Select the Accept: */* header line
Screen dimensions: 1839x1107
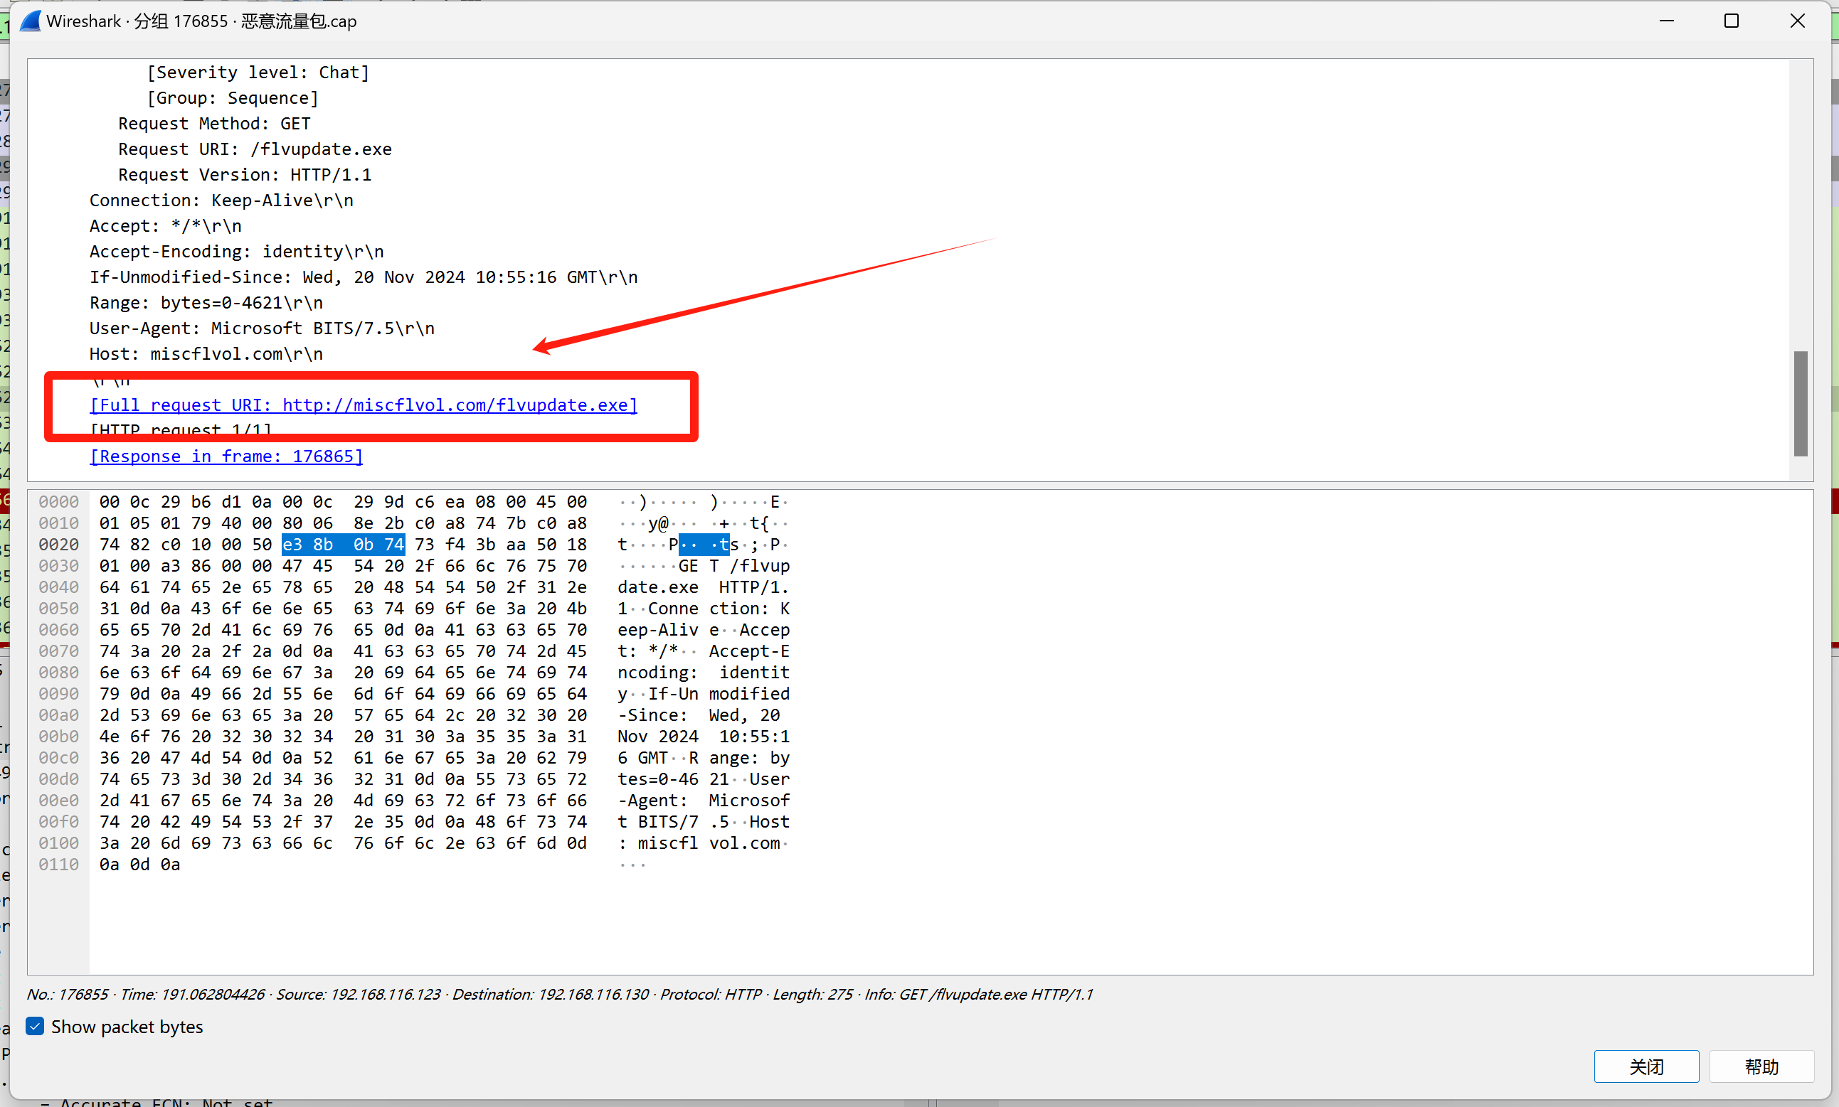(166, 226)
